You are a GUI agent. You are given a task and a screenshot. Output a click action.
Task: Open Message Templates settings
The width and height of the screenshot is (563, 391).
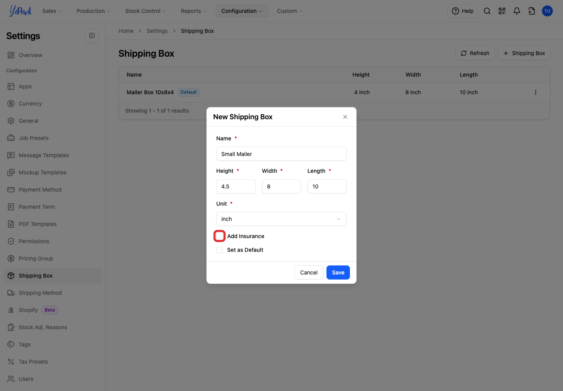click(x=52, y=155)
